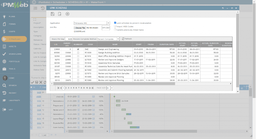
Task: Click the Portfolio globe icon in sidebar
Action: pyautogui.click(x=4, y=61)
